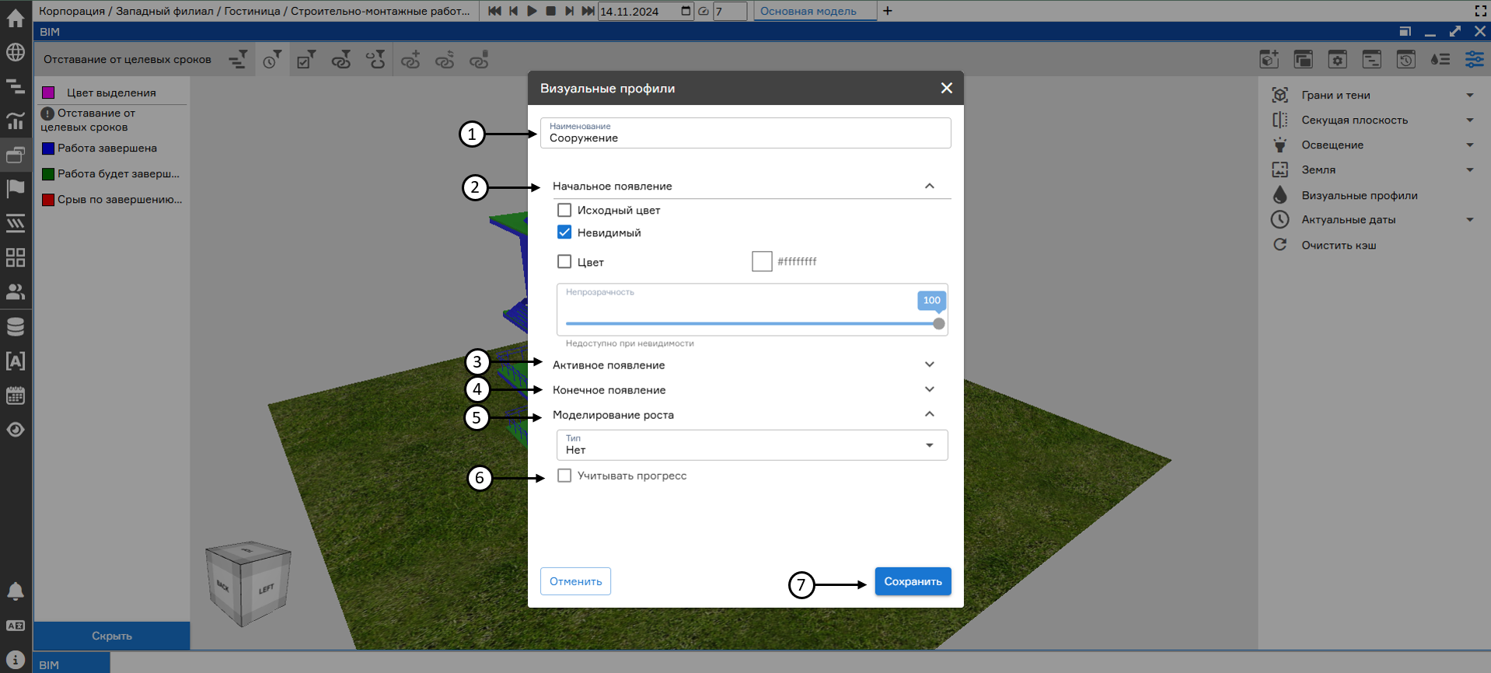Start timeline playback
The image size is (1491, 673).
tap(532, 11)
